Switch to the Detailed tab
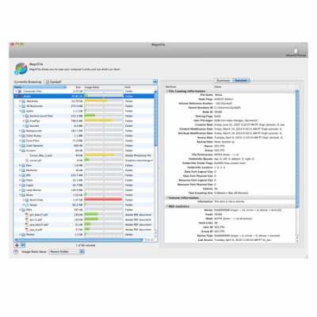317x317 pixels. (241, 81)
